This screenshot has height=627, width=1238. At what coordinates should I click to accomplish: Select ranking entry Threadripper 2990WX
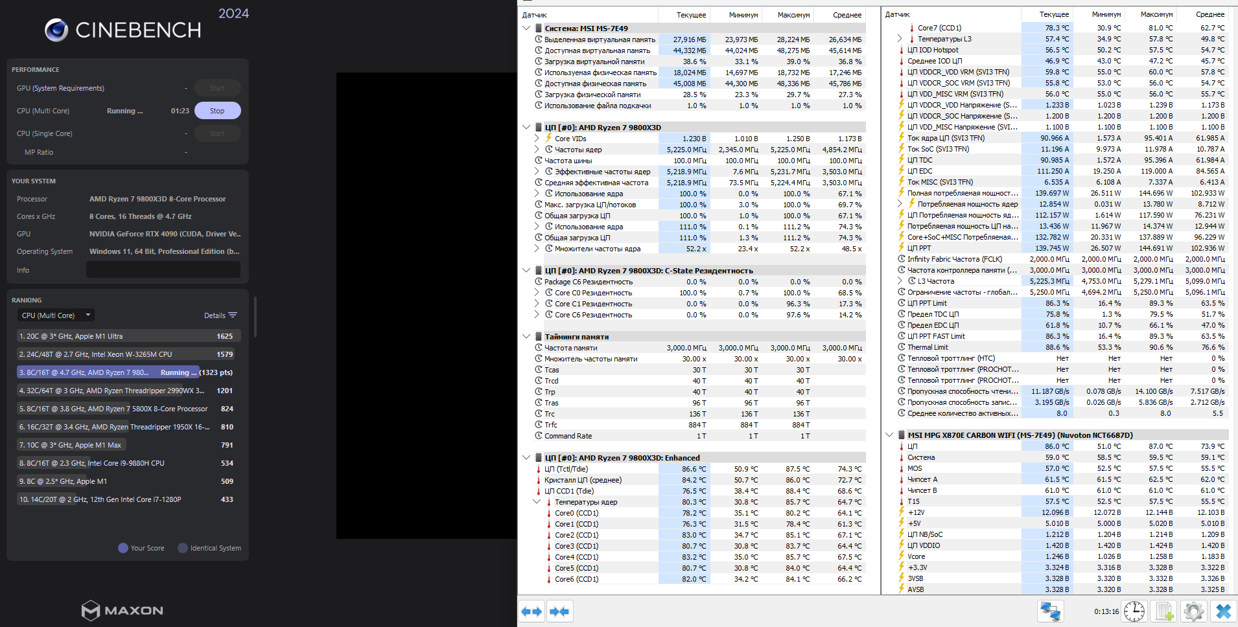(x=129, y=391)
